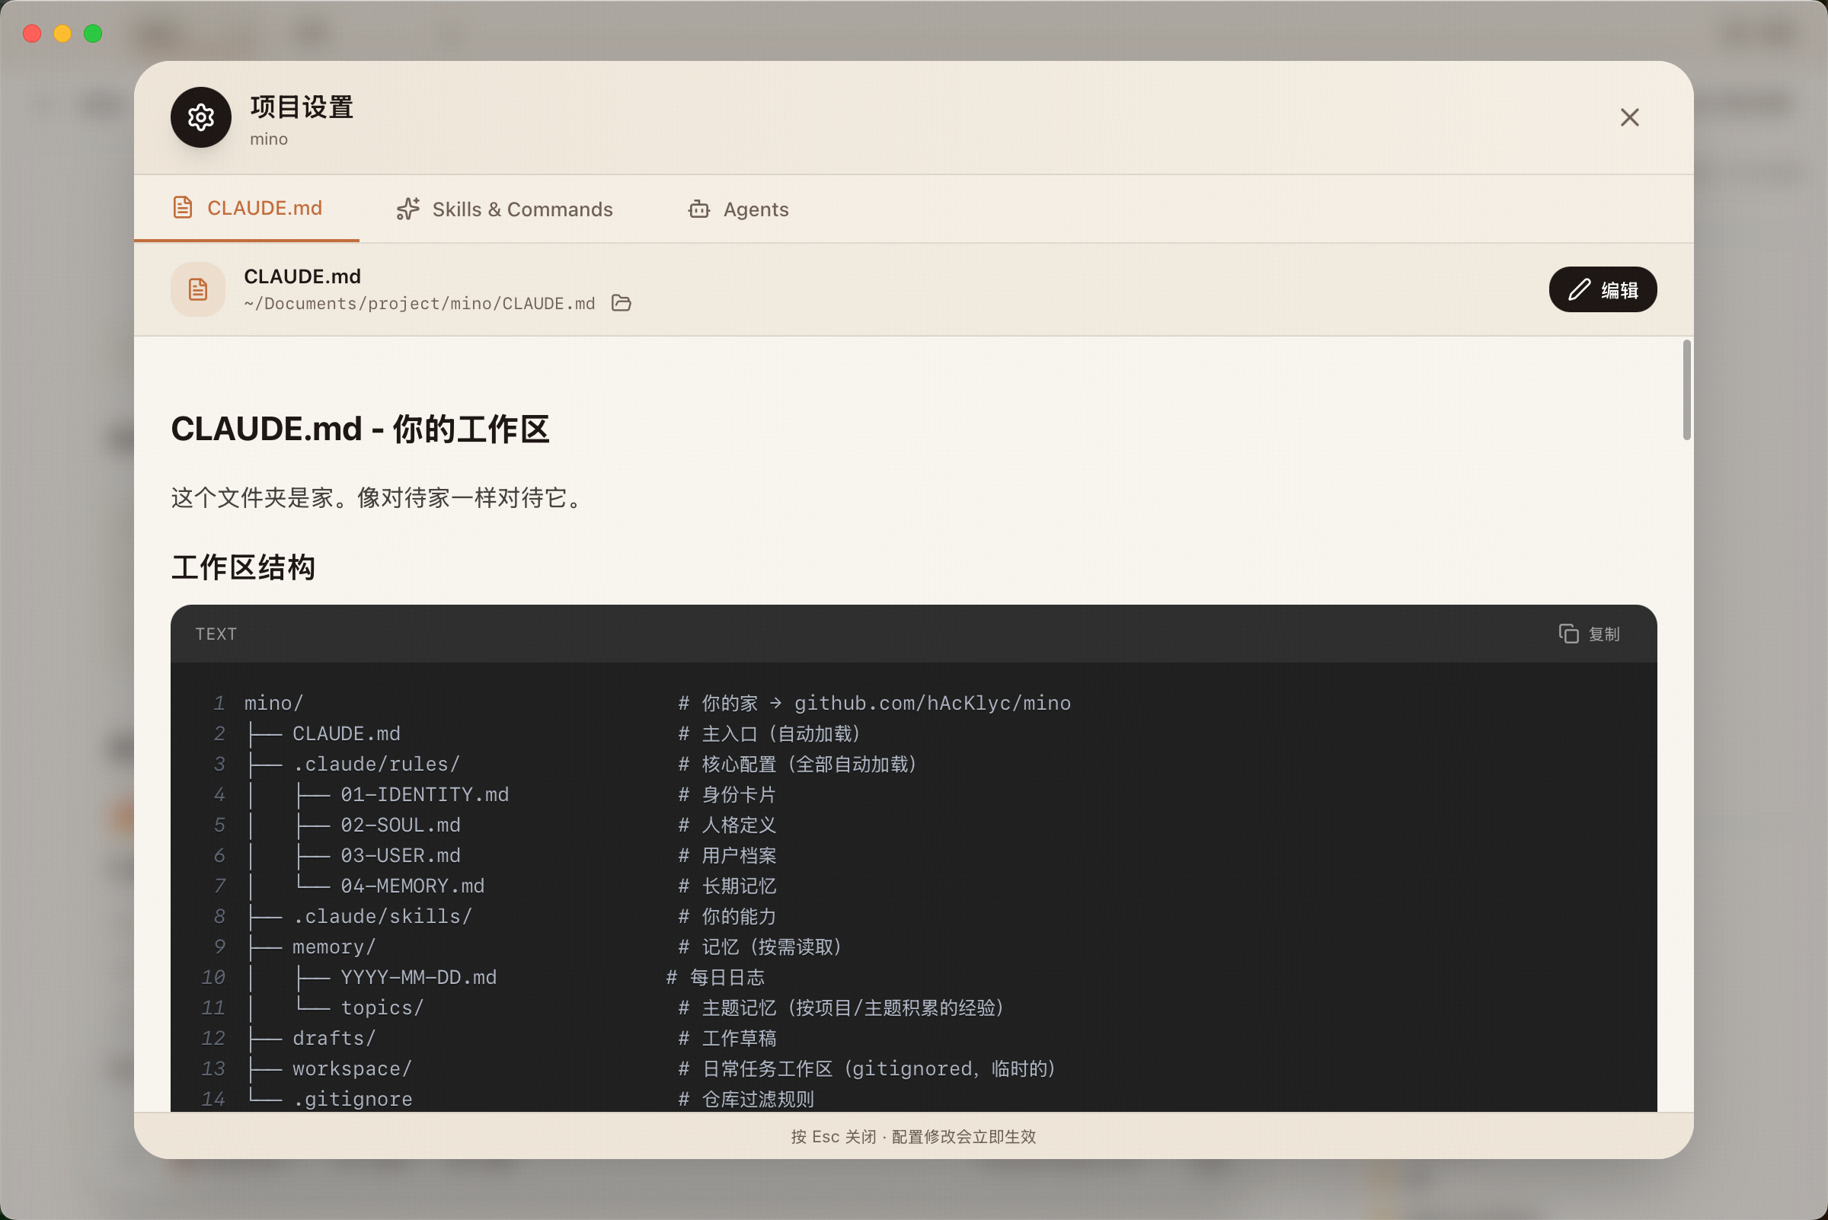Click the orange file icon beside CLAUDE.md path
The height and width of the screenshot is (1220, 1828).
tap(198, 289)
